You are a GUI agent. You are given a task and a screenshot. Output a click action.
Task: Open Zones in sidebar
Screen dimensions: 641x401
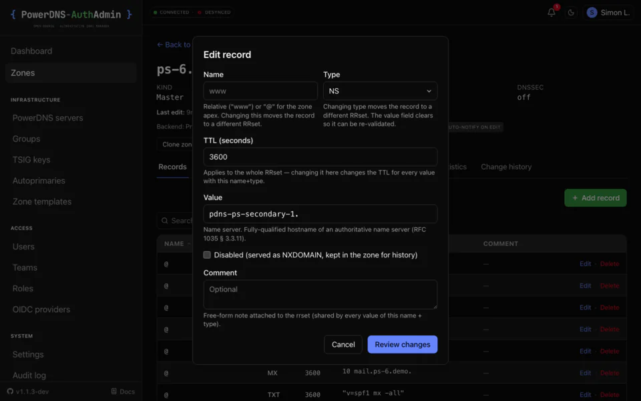point(71,73)
